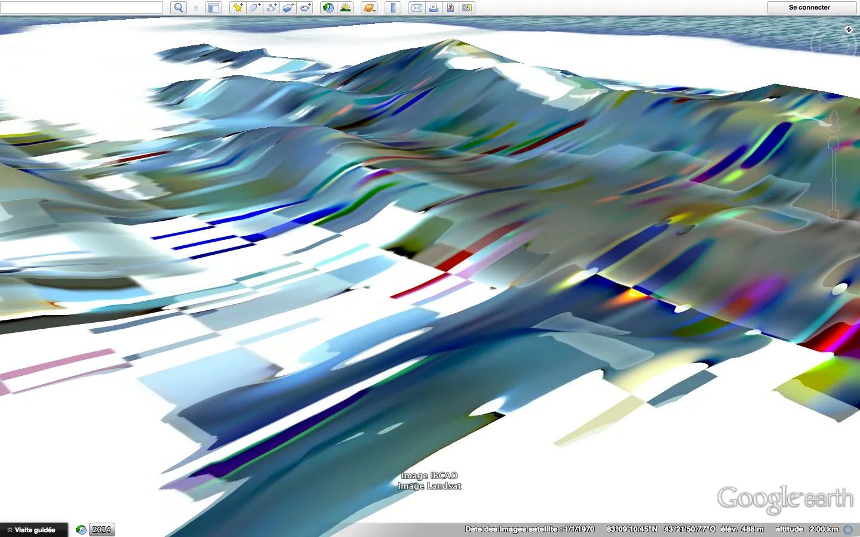The width and height of the screenshot is (860, 537).
Task: Click the Se connecter button
Action: pyautogui.click(x=809, y=8)
